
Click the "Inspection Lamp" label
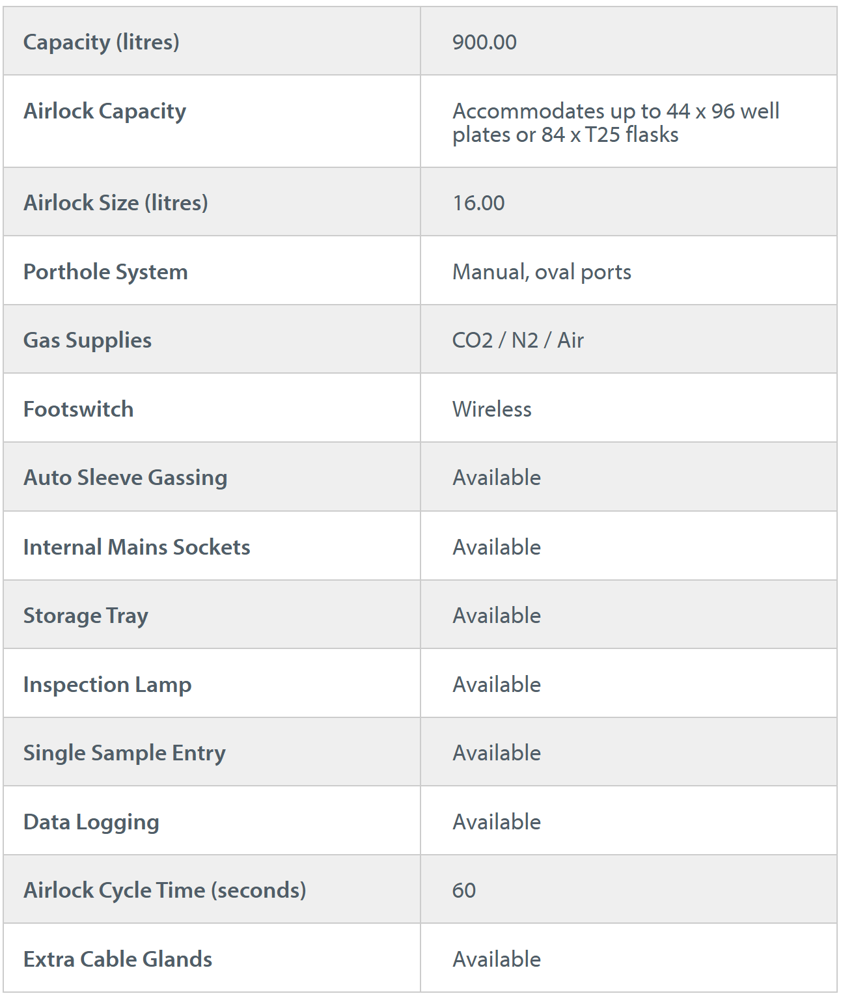point(107,685)
